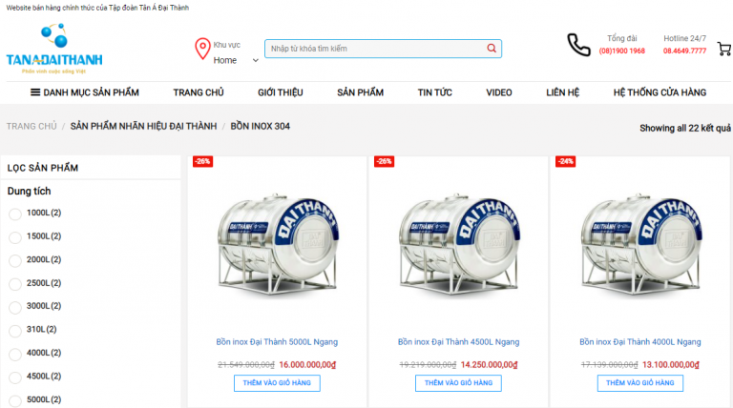Image resolution: width=733 pixels, height=408 pixels.
Task: Open the Video menu item
Action: click(499, 92)
